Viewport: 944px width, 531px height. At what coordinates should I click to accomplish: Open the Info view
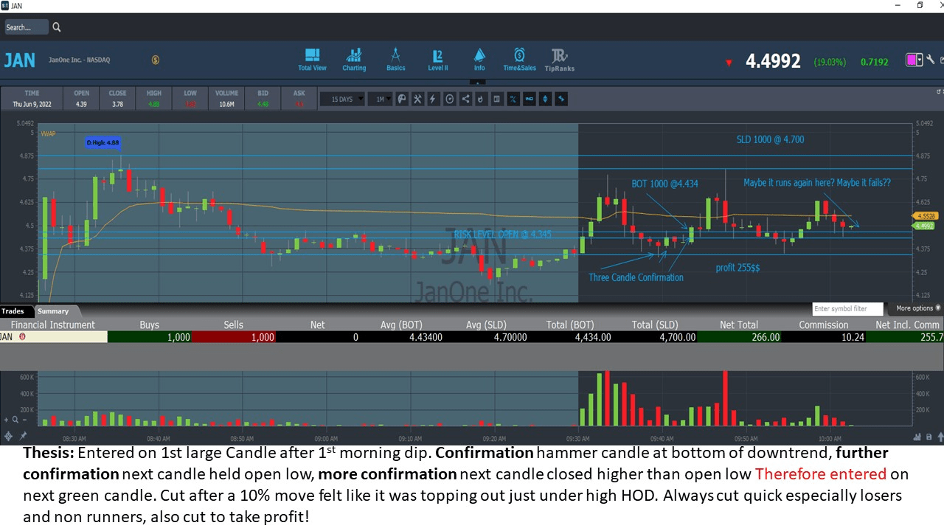479,60
